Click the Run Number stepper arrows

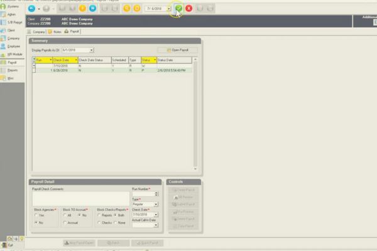pyautogui.click(x=156, y=194)
